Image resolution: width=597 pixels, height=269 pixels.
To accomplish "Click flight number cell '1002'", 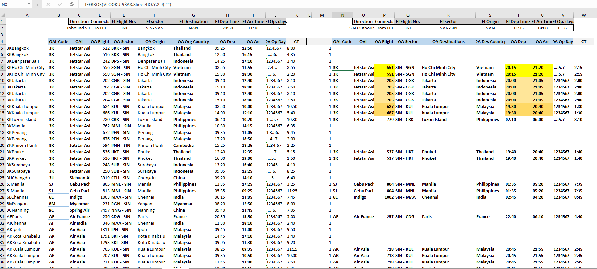I will (x=384, y=197).
